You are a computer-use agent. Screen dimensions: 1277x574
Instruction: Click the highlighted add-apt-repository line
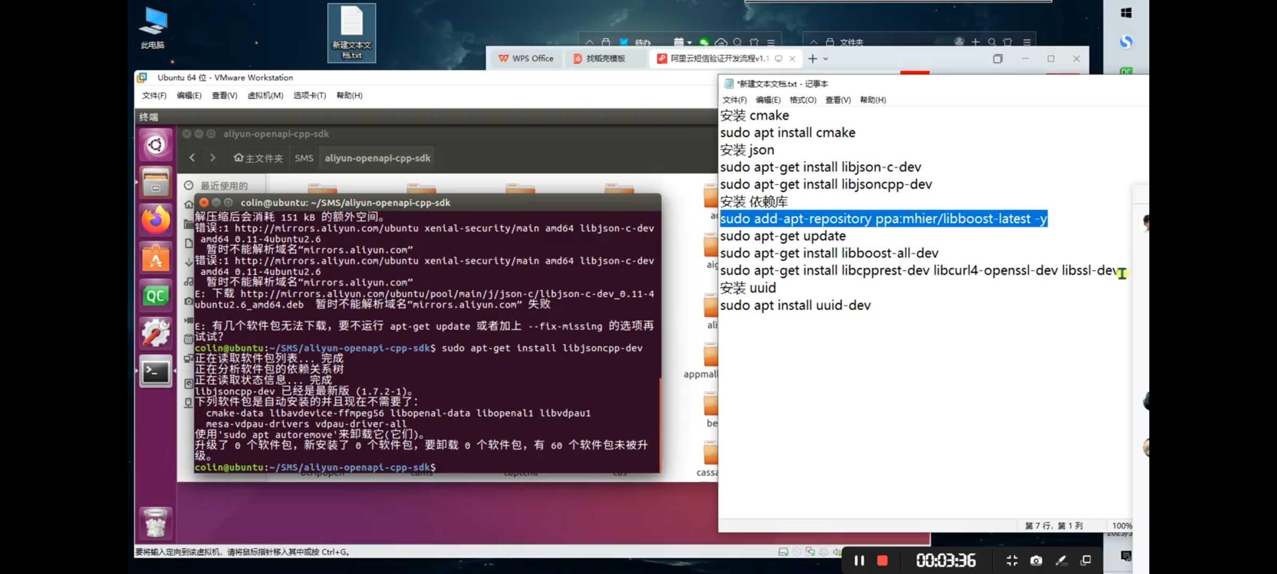tap(883, 219)
